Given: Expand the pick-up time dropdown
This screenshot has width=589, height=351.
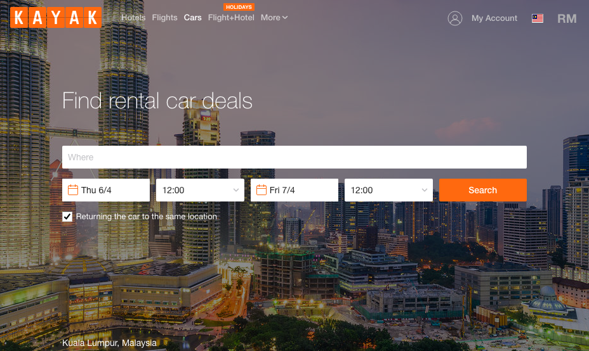Looking at the screenshot, I should pos(200,190).
